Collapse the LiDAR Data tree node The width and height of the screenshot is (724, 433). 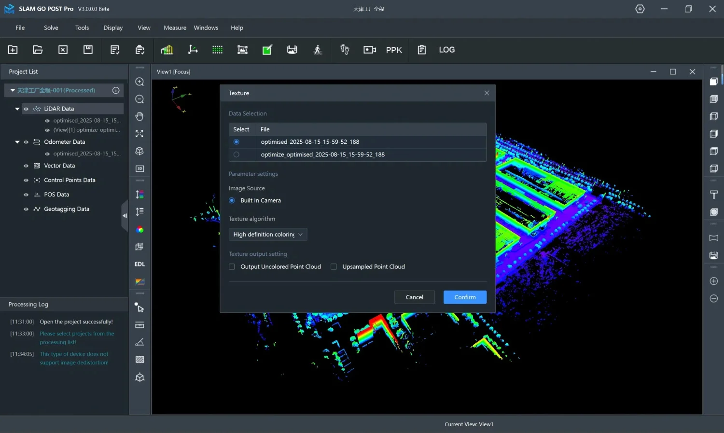(x=17, y=109)
